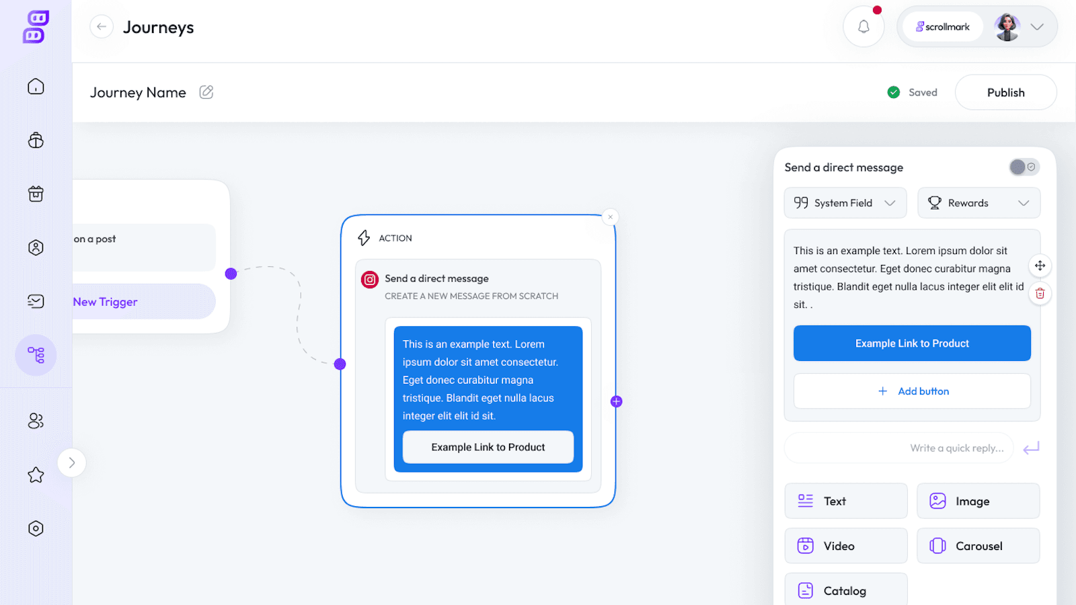Delete message block with trash icon
Image resolution: width=1076 pixels, height=605 pixels.
[x=1040, y=293]
